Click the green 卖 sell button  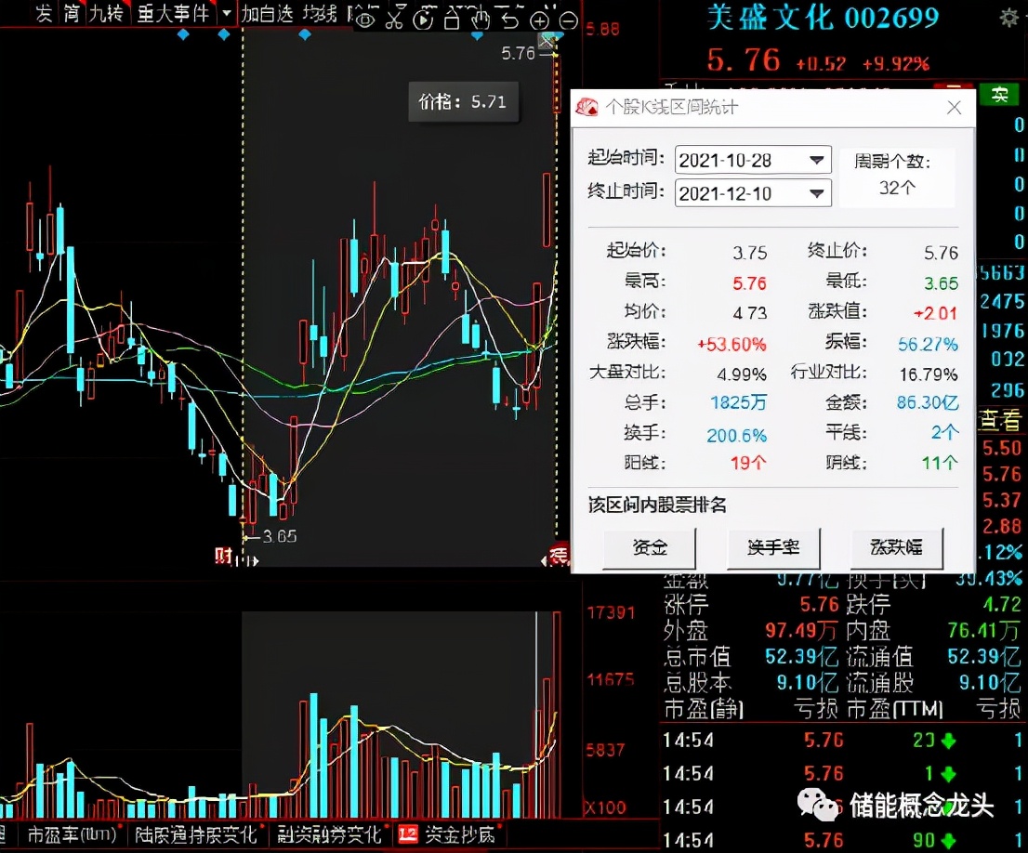point(999,94)
